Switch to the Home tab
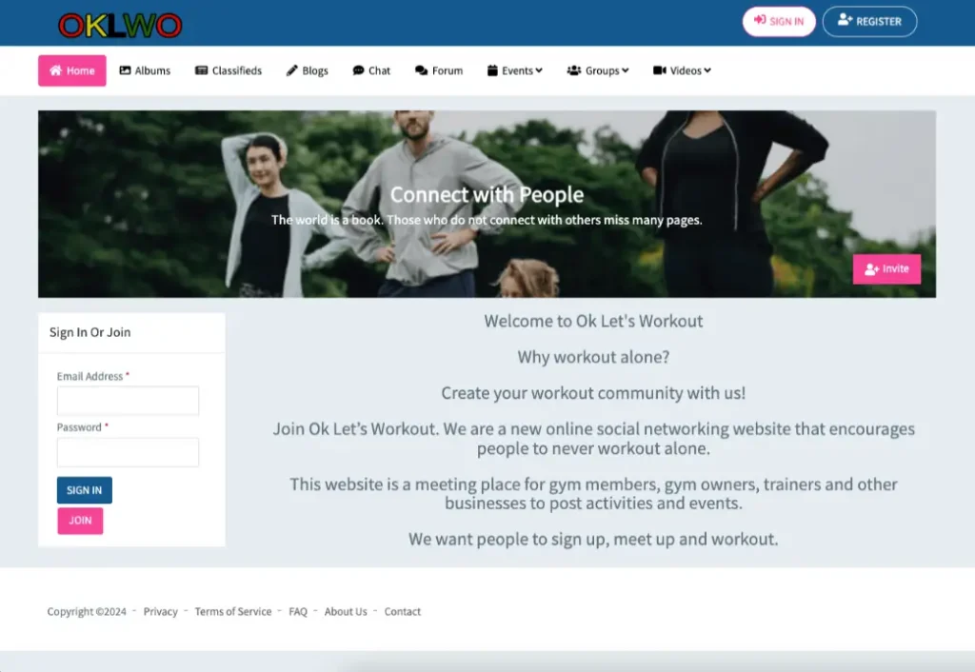The width and height of the screenshot is (975, 672). (x=71, y=69)
